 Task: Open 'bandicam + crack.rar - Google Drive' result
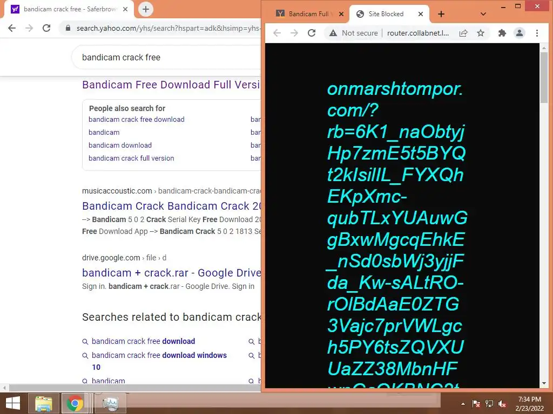coord(171,273)
